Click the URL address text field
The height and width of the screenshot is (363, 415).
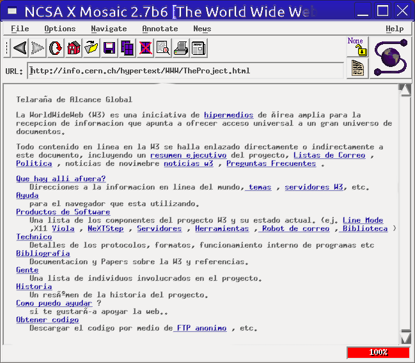pos(185,71)
